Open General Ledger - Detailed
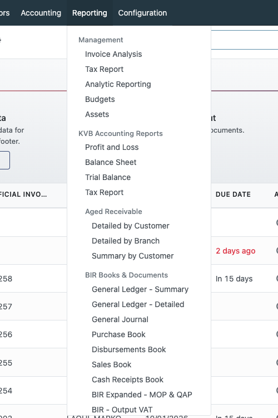This screenshot has height=418, width=278. (x=138, y=304)
